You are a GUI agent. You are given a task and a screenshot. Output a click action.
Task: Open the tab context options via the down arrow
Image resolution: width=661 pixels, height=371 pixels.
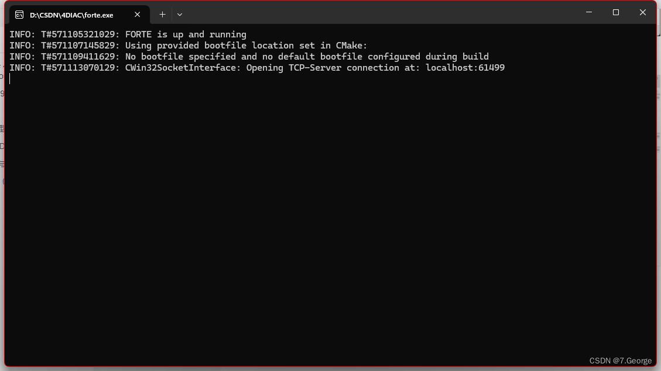point(180,14)
